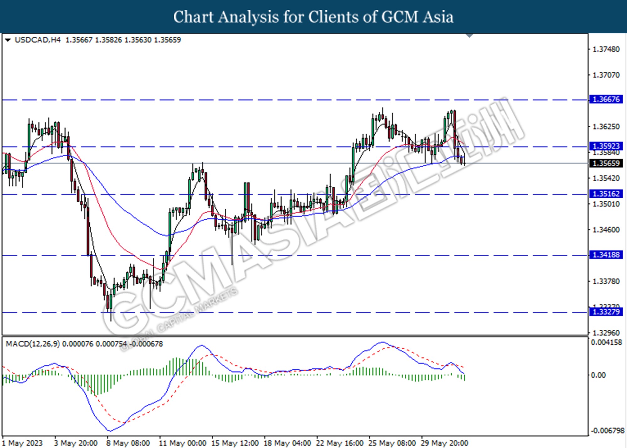Click the 1.32960 price axis value

click(x=606, y=333)
